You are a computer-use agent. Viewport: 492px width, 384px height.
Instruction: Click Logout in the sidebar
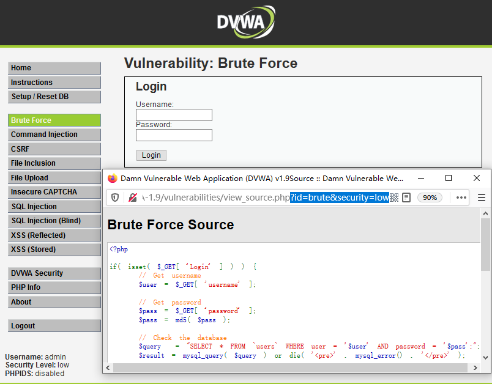(54, 326)
